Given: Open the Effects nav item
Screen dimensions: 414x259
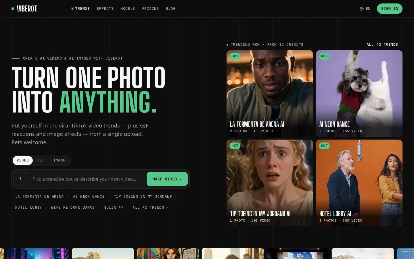Looking at the screenshot, I should [105, 9].
